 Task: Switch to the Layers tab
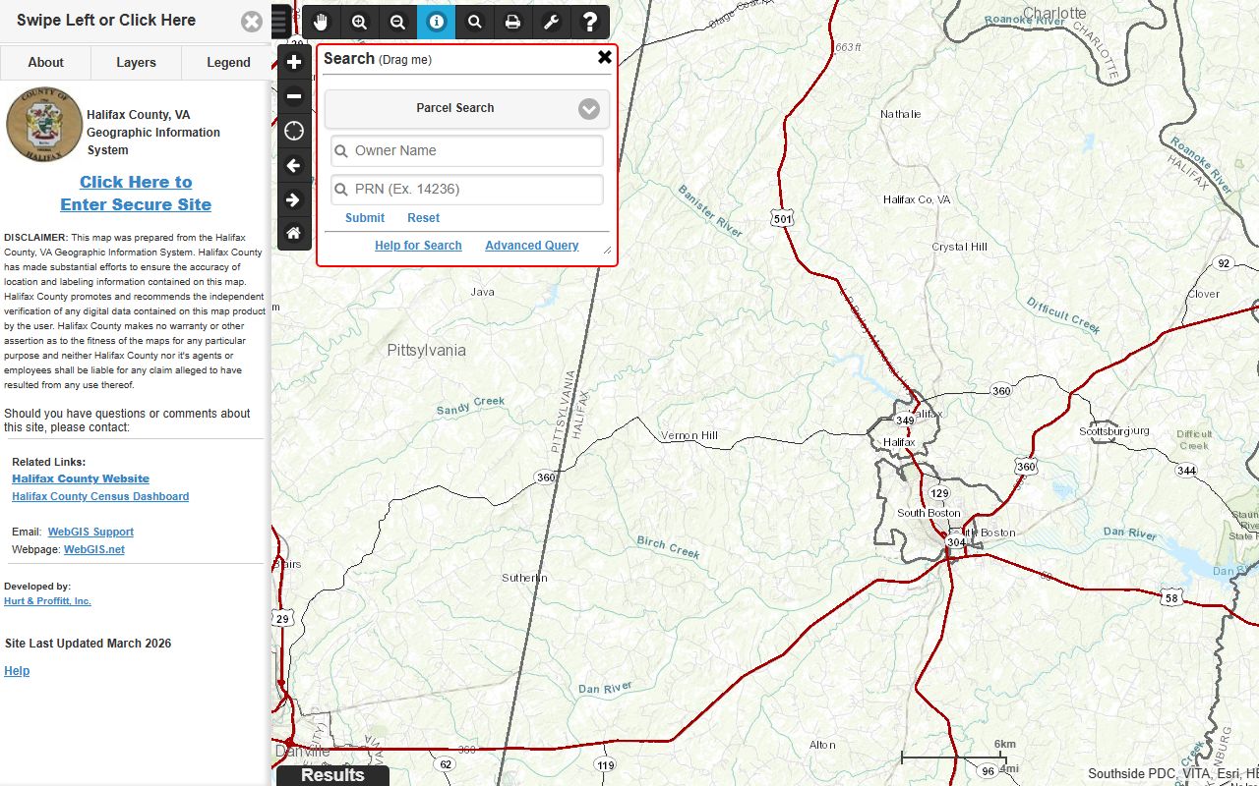coord(136,62)
